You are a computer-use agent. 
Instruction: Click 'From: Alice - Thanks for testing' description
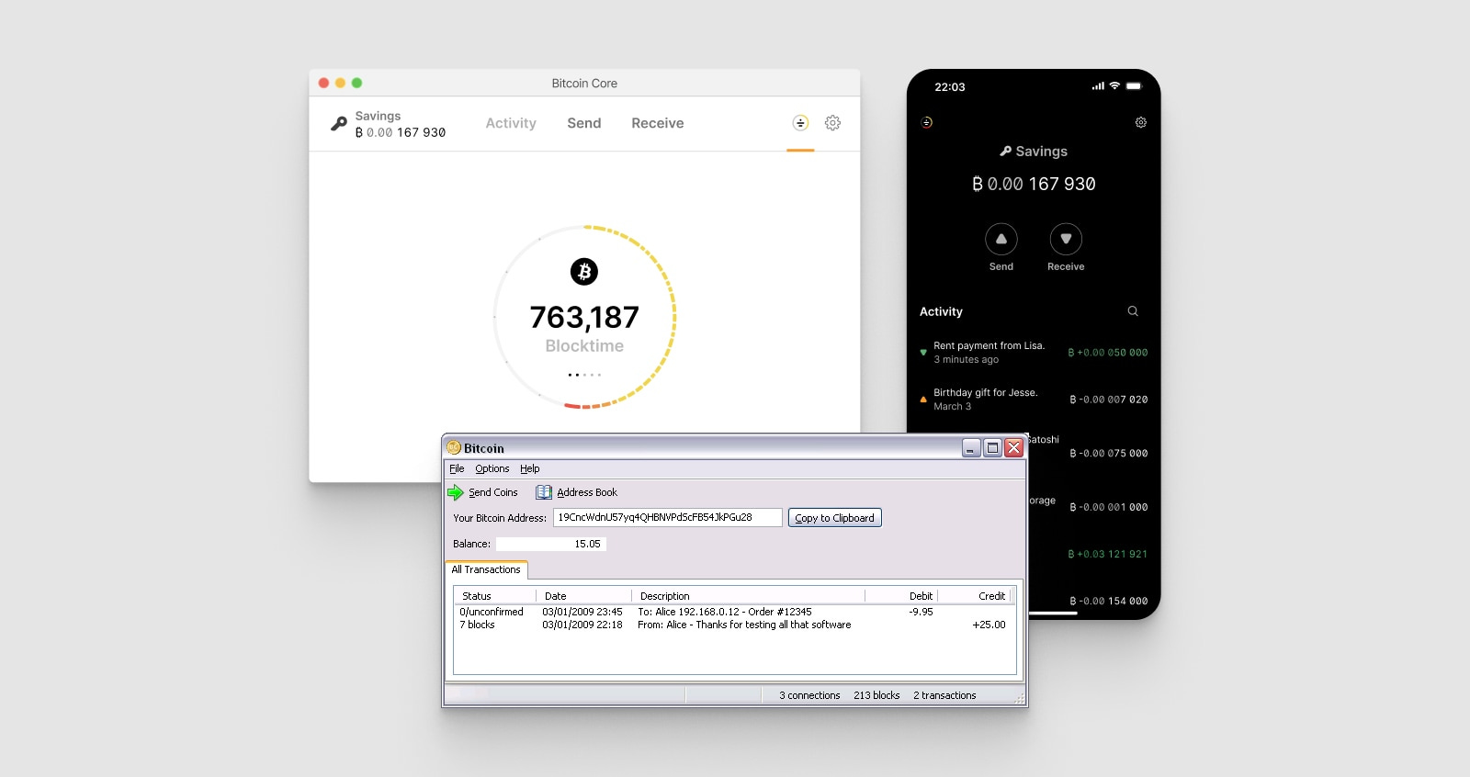pos(744,625)
